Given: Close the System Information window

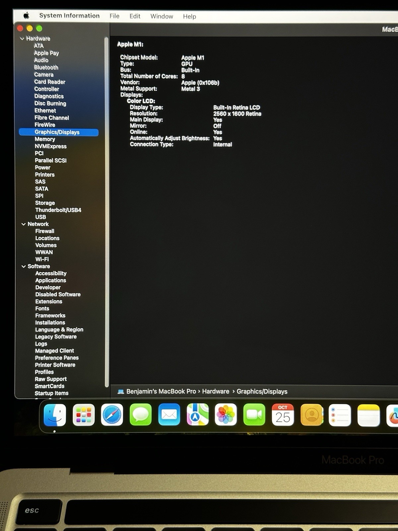Looking at the screenshot, I should [x=20, y=28].
